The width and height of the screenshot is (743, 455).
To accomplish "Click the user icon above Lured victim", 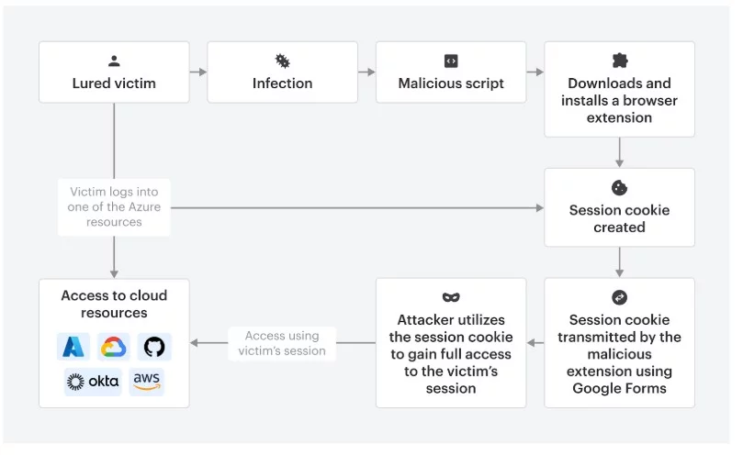I will point(114,61).
